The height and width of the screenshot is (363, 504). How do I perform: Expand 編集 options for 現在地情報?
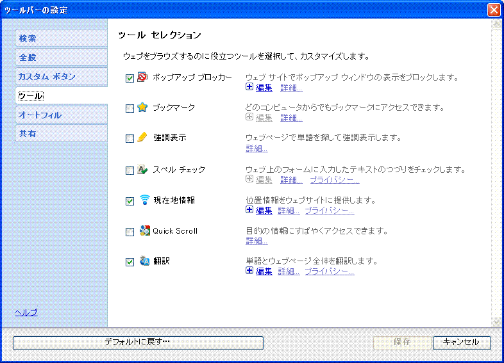coord(250,210)
